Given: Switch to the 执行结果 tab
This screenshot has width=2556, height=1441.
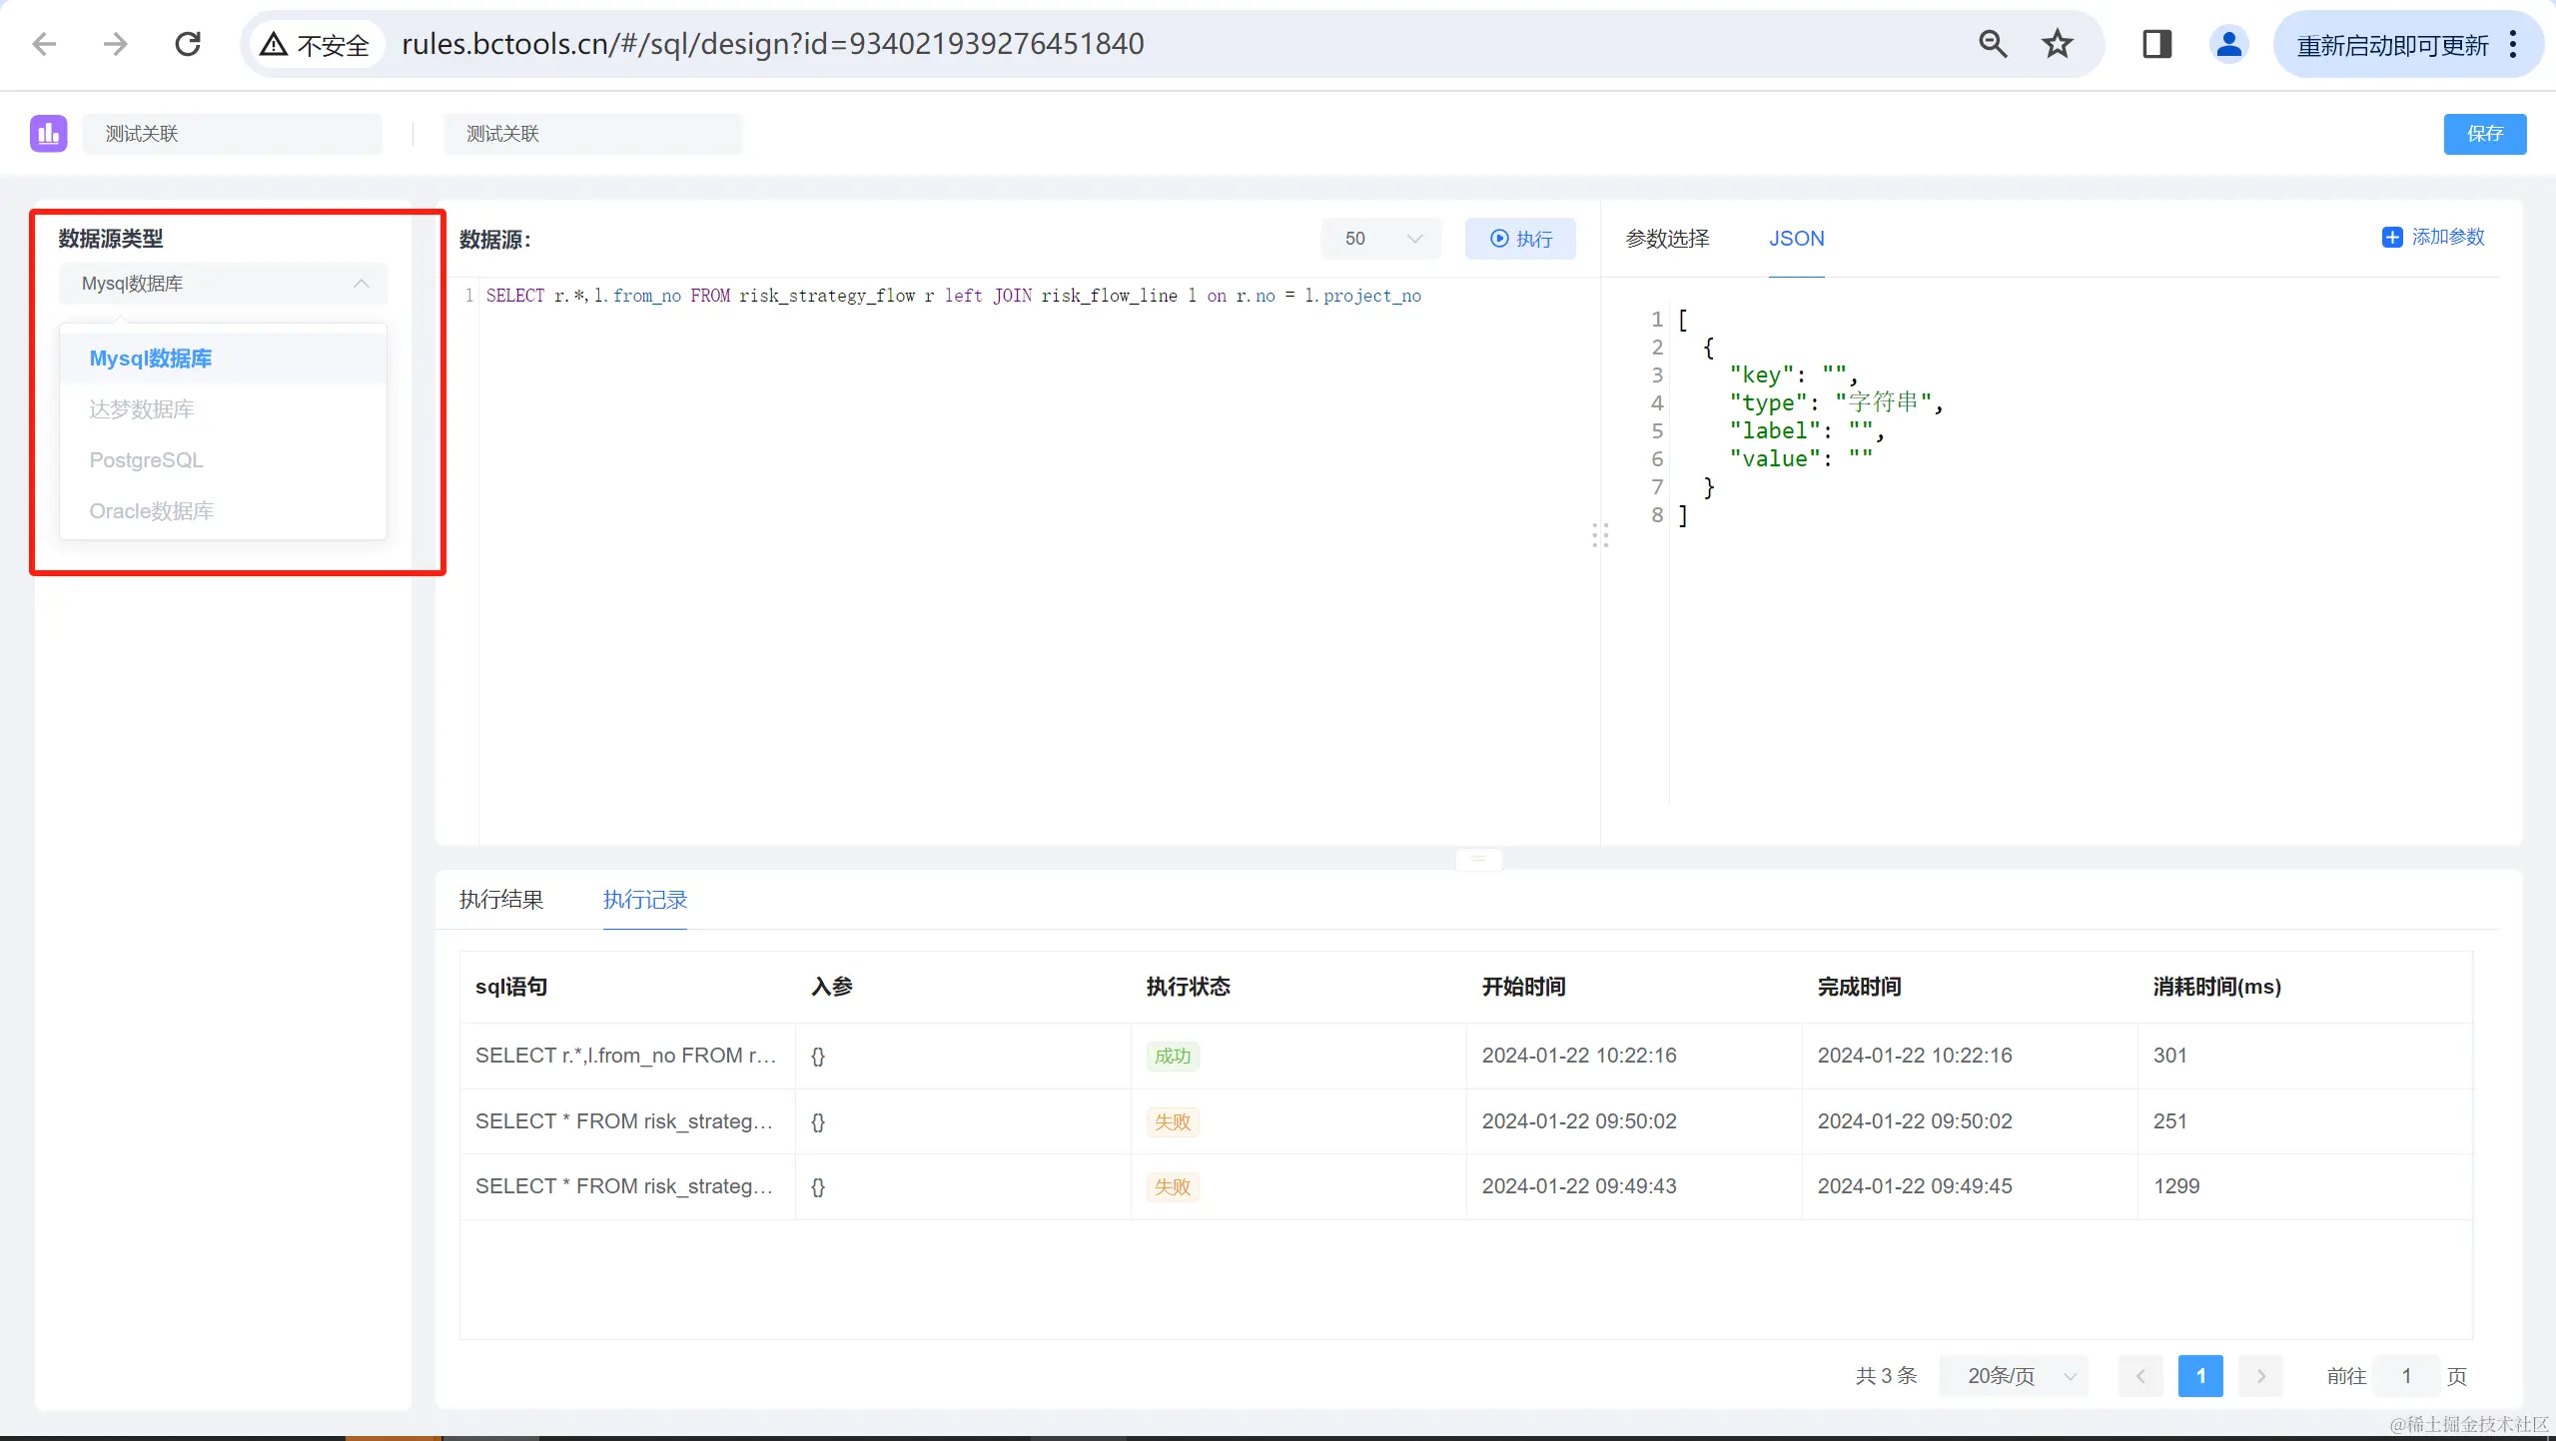Looking at the screenshot, I should [501, 900].
